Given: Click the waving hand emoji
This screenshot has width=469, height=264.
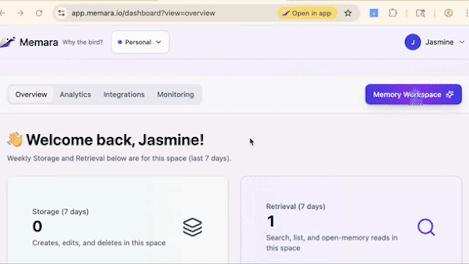Looking at the screenshot, I should tap(15, 139).
